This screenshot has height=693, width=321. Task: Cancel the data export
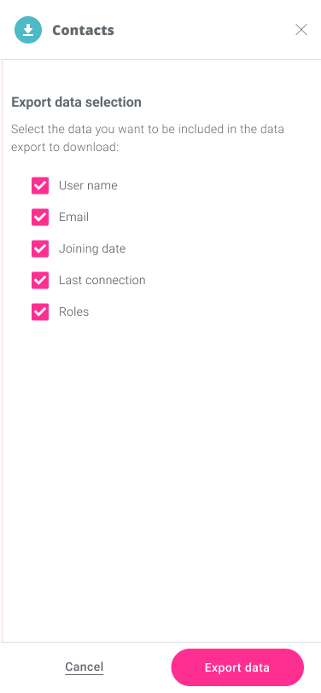click(x=84, y=667)
